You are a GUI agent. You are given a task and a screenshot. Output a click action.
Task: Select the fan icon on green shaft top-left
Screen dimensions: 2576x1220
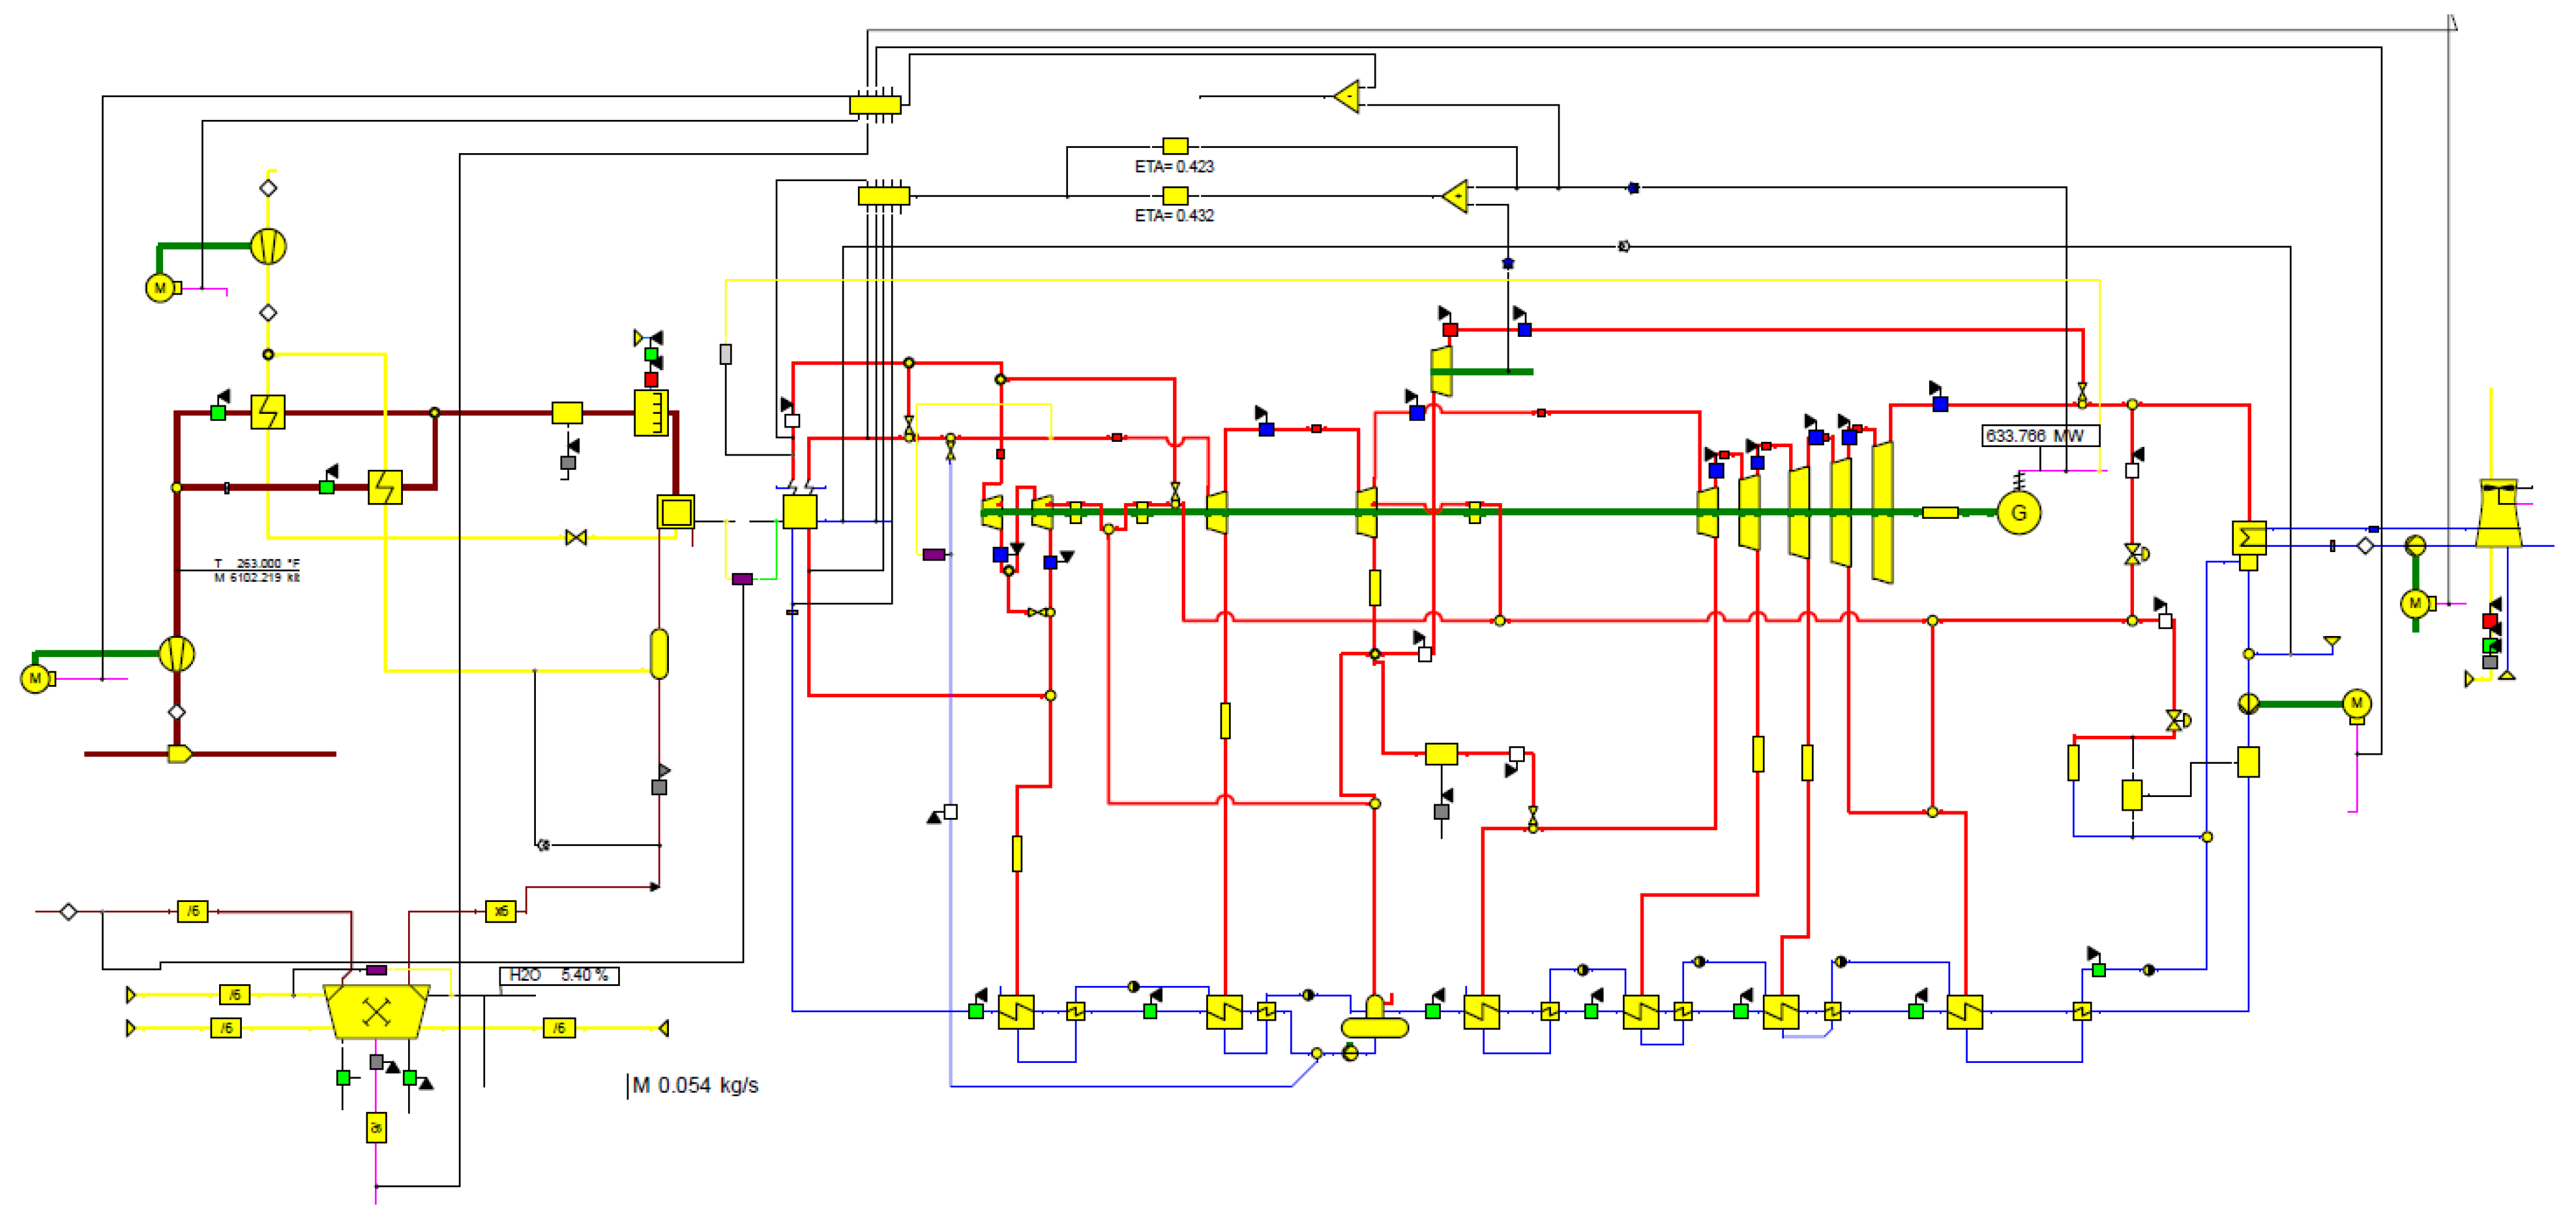pyautogui.click(x=268, y=246)
